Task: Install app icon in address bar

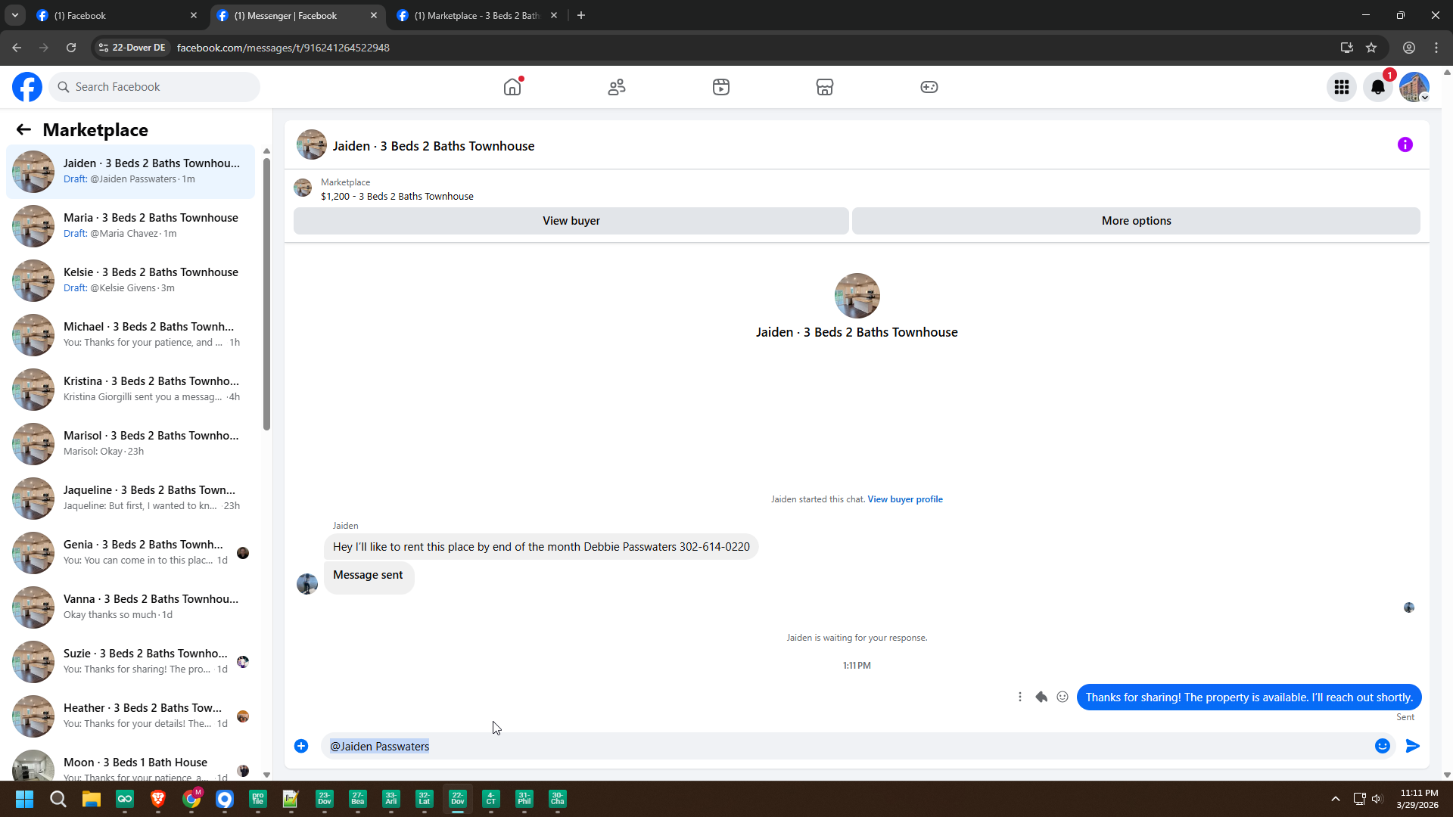Action: pyautogui.click(x=1347, y=48)
